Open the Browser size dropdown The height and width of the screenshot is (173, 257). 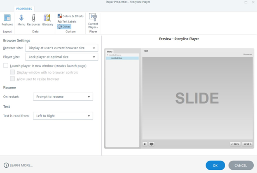pyautogui.click(x=62, y=48)
